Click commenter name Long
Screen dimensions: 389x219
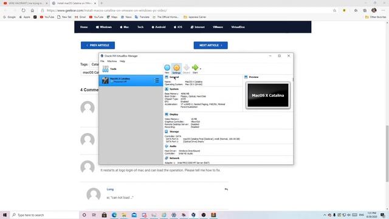tap(110, 189)
